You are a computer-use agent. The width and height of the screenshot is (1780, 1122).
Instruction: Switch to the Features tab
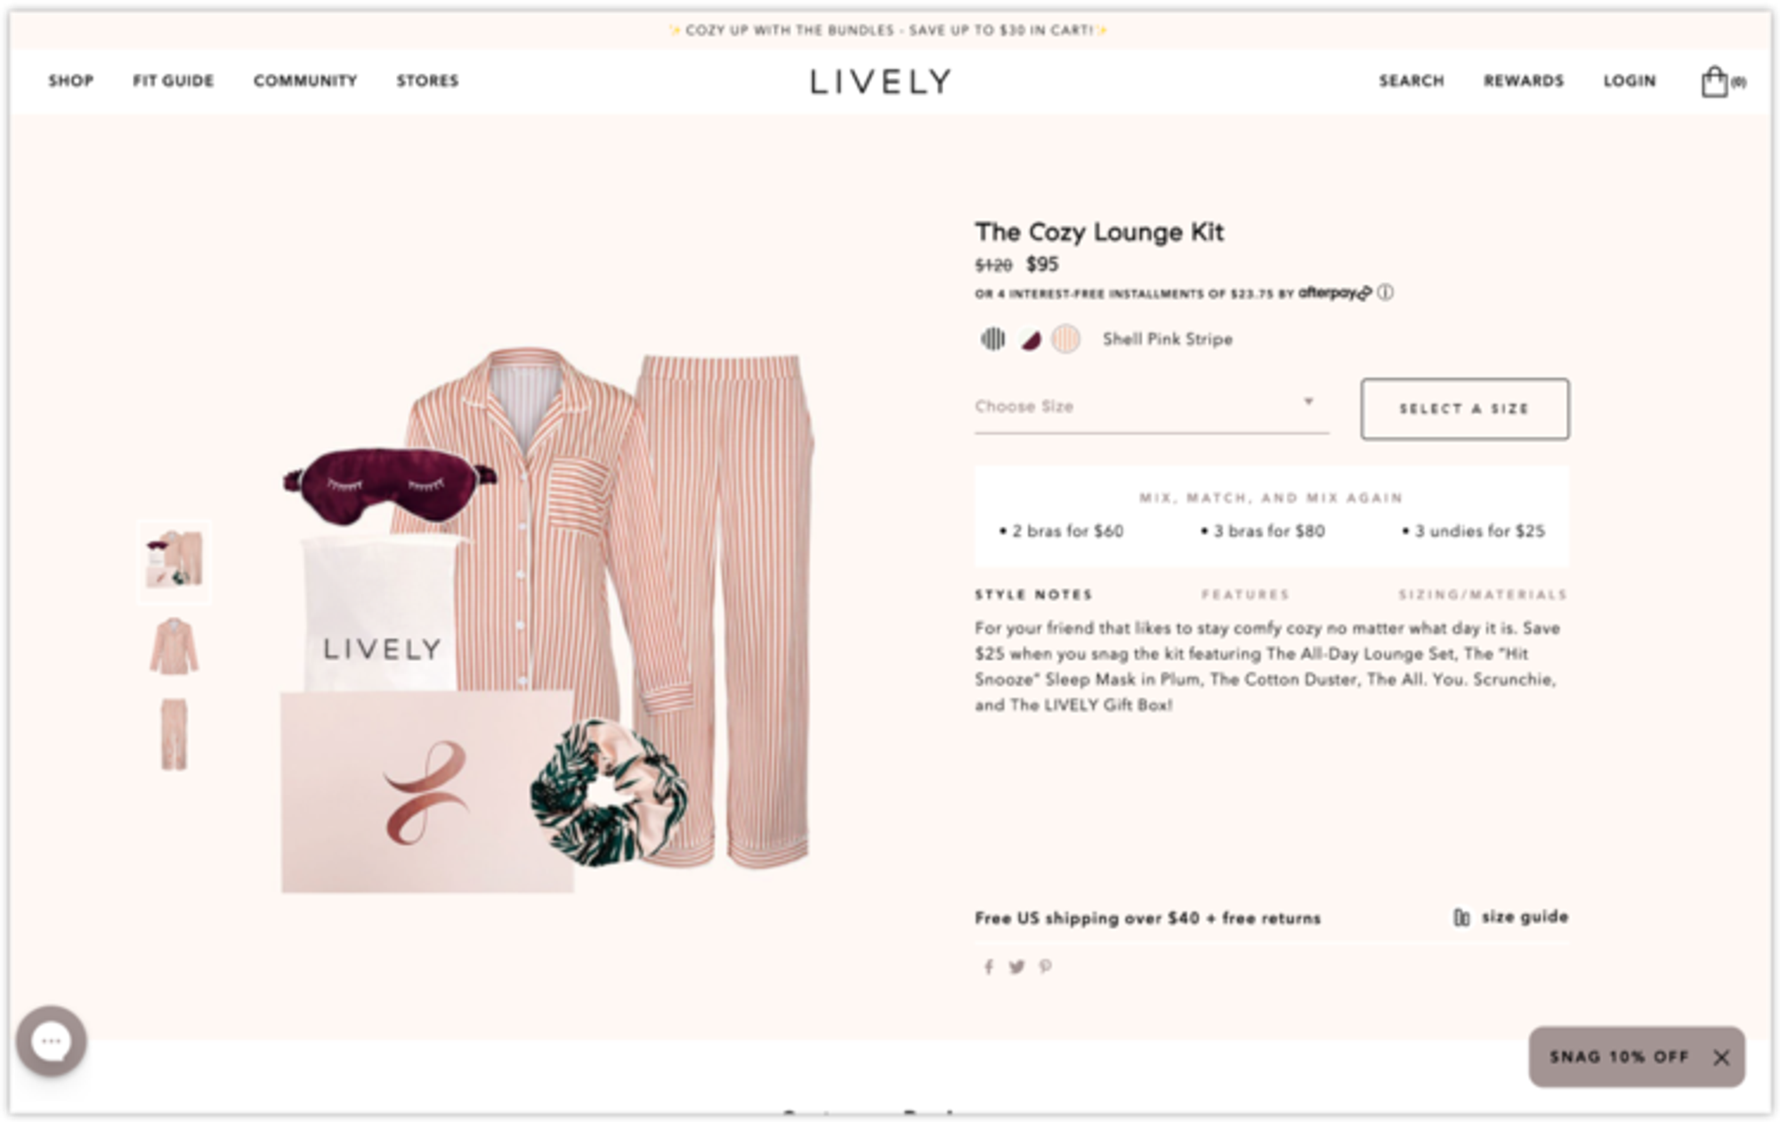click(1245, 594)
